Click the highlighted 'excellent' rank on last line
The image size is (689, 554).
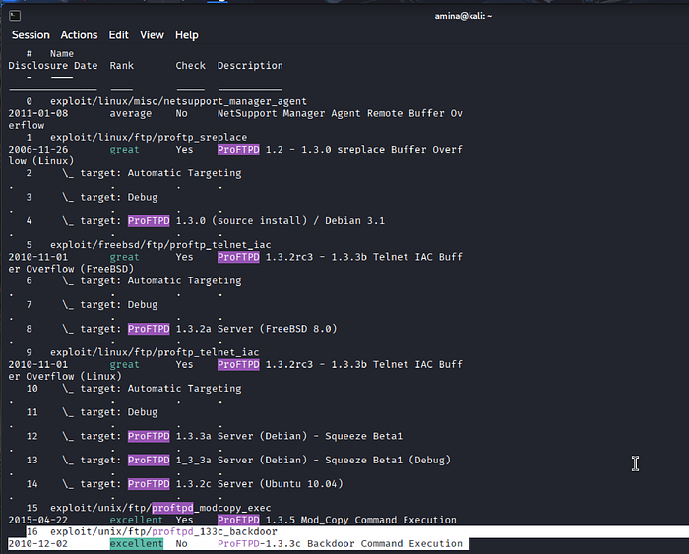pos(136,543)
